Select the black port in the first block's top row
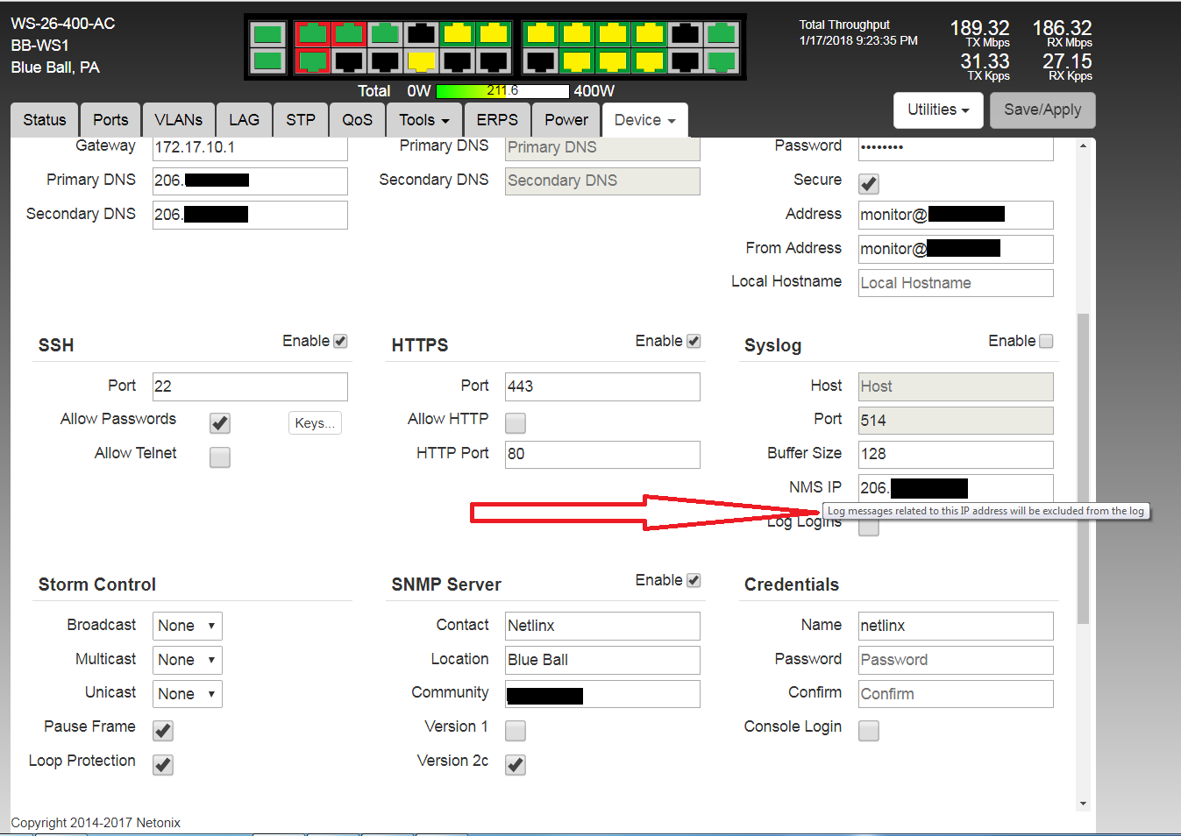 click(422, 34)
